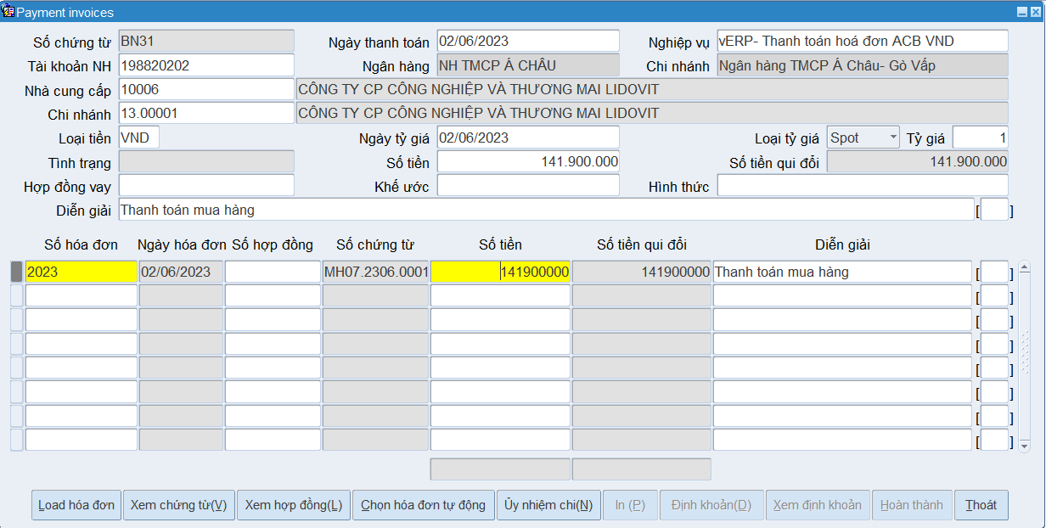The image size is (1046, 528).
Task: Open Xem hợp đồng(L) button
Action: click(x=293, y=505)
